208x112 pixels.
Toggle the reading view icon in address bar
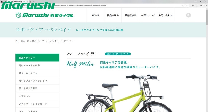click(x=183, y=6)
